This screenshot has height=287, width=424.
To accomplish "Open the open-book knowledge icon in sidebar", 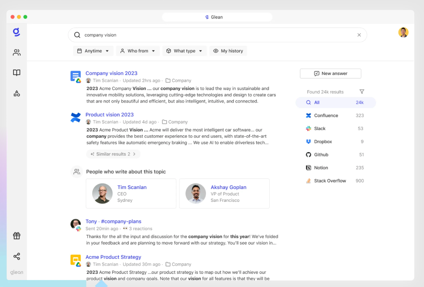I will (17, 73).
